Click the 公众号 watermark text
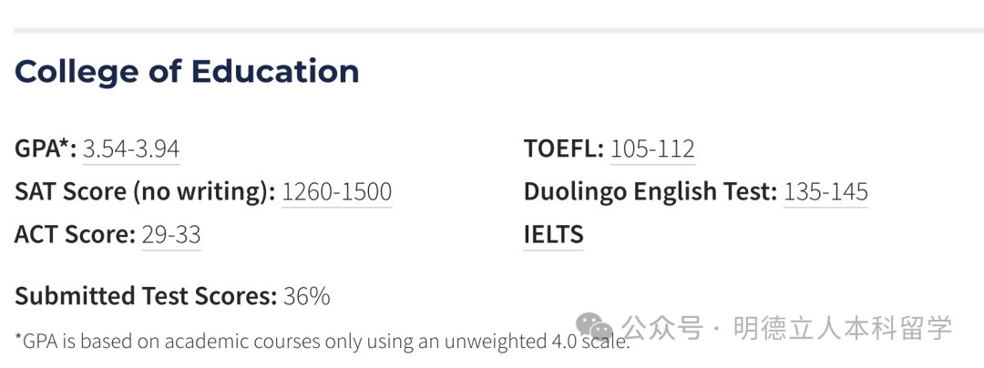The width and height of the screenshot is (984, 368). pyautogui.click(x=662, y=328)
